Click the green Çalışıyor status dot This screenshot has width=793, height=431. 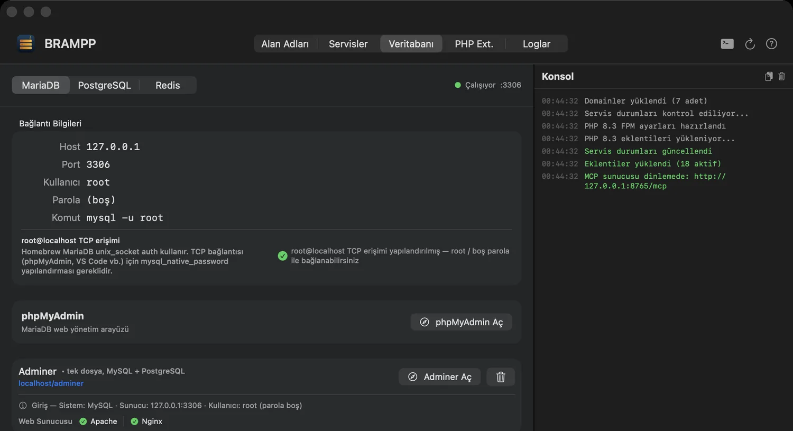point(458,85)
